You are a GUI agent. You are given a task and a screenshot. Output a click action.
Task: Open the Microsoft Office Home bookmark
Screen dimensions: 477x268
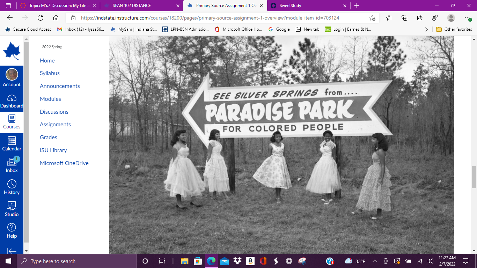point(238,29)
